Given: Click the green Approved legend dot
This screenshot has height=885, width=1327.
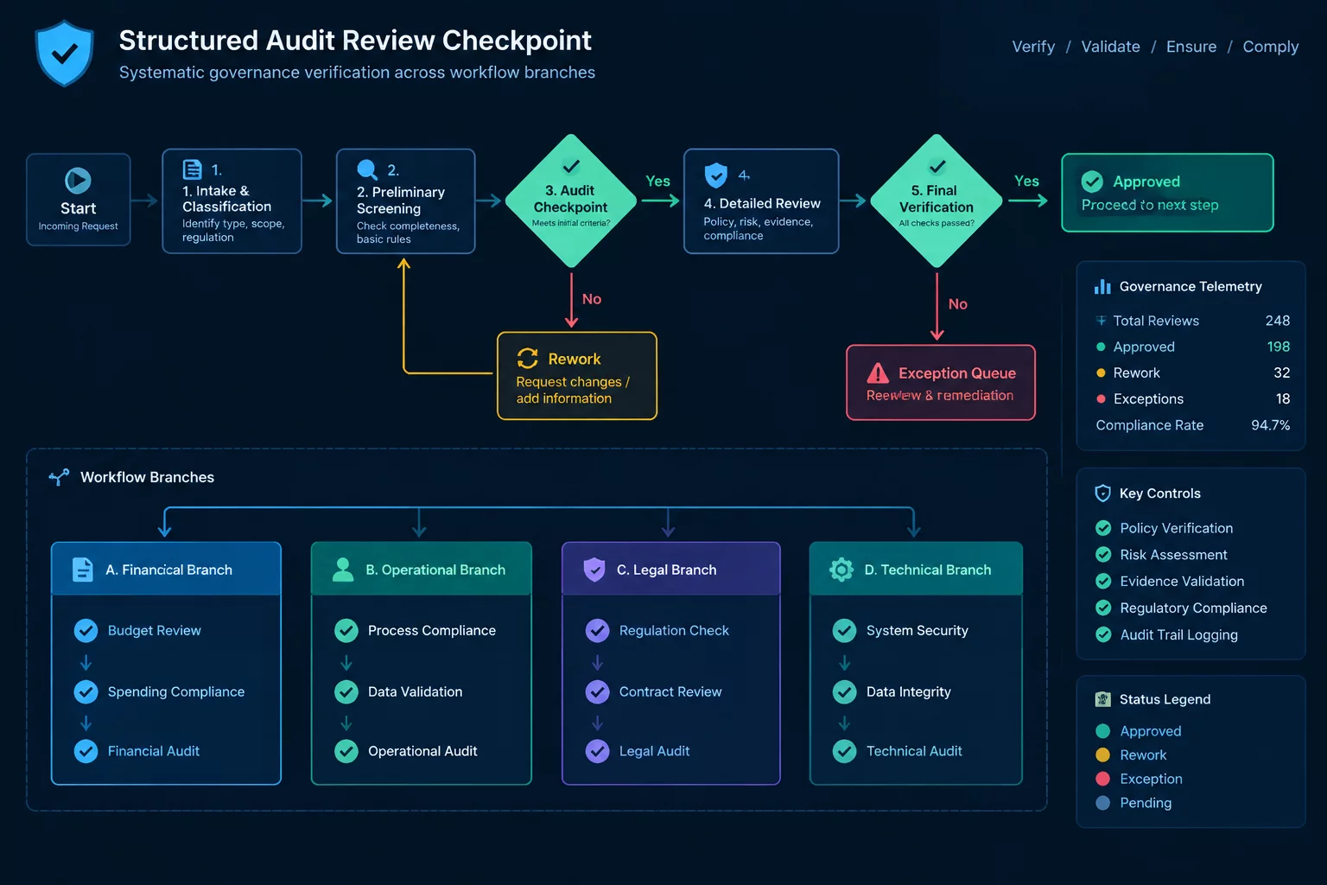Looking at the screenshot, I should tap(1102, 731).
